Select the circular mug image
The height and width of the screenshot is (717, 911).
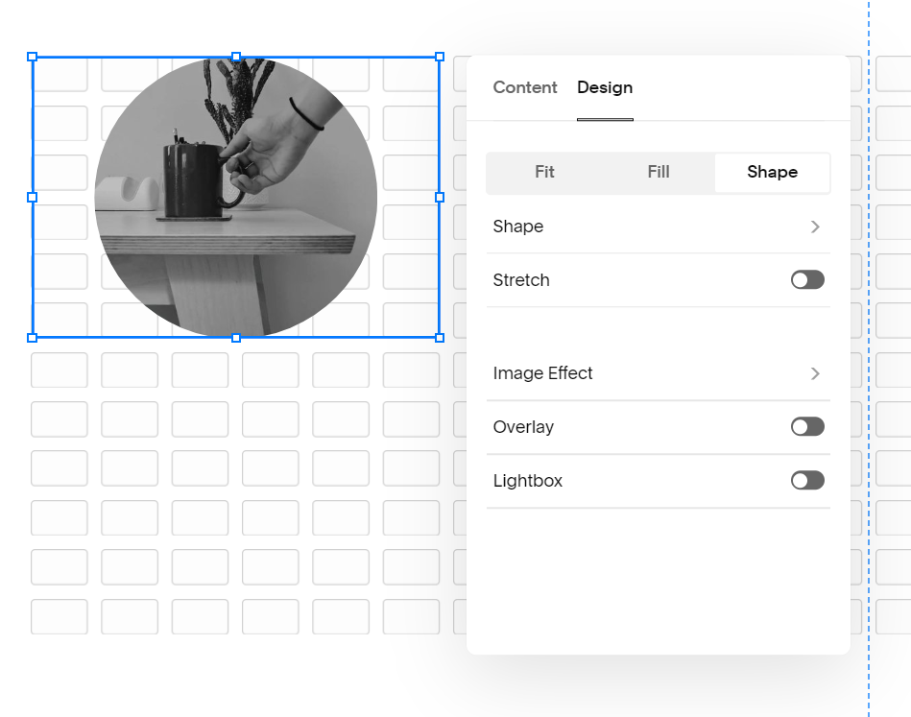[236, 198]
